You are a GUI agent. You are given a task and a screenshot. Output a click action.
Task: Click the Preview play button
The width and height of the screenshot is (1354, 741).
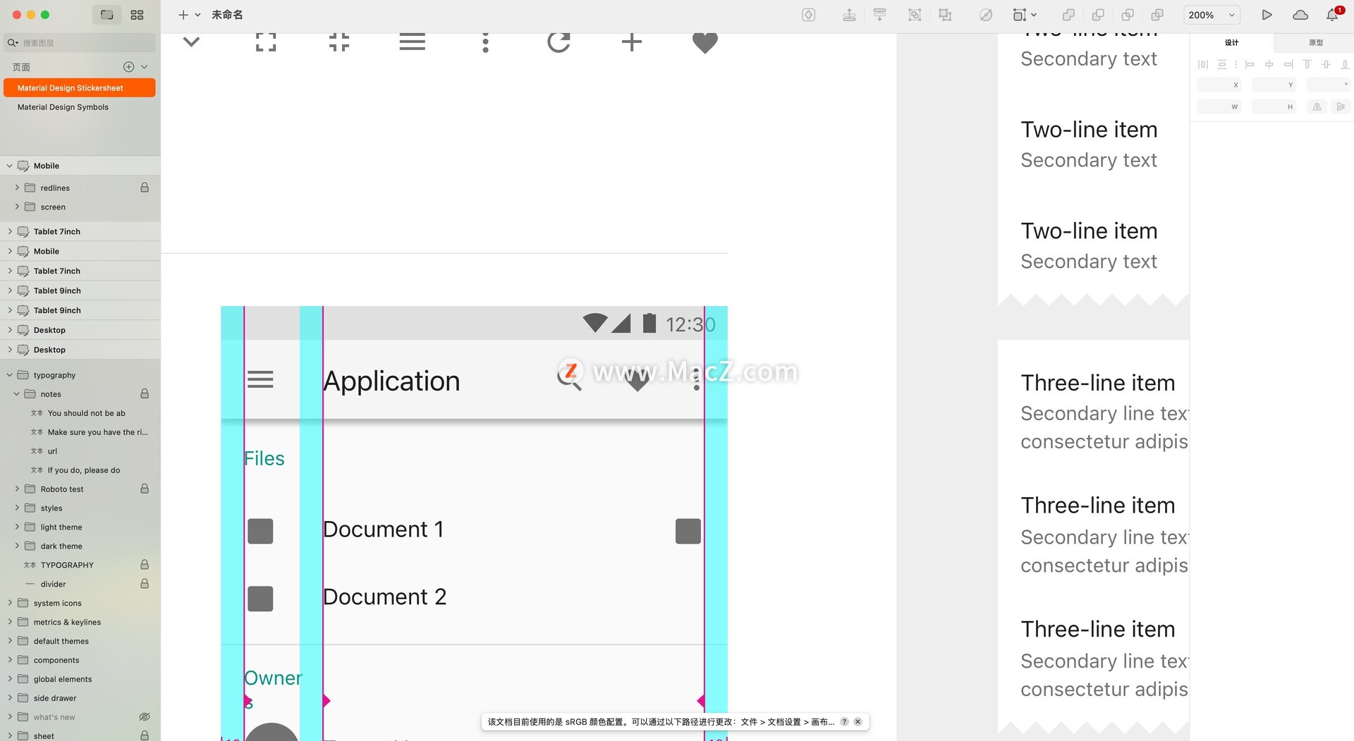pos(1267,15)
